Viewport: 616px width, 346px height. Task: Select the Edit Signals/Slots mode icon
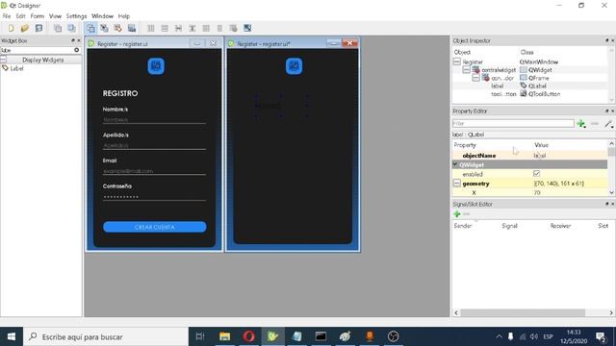tap(105, 28)
